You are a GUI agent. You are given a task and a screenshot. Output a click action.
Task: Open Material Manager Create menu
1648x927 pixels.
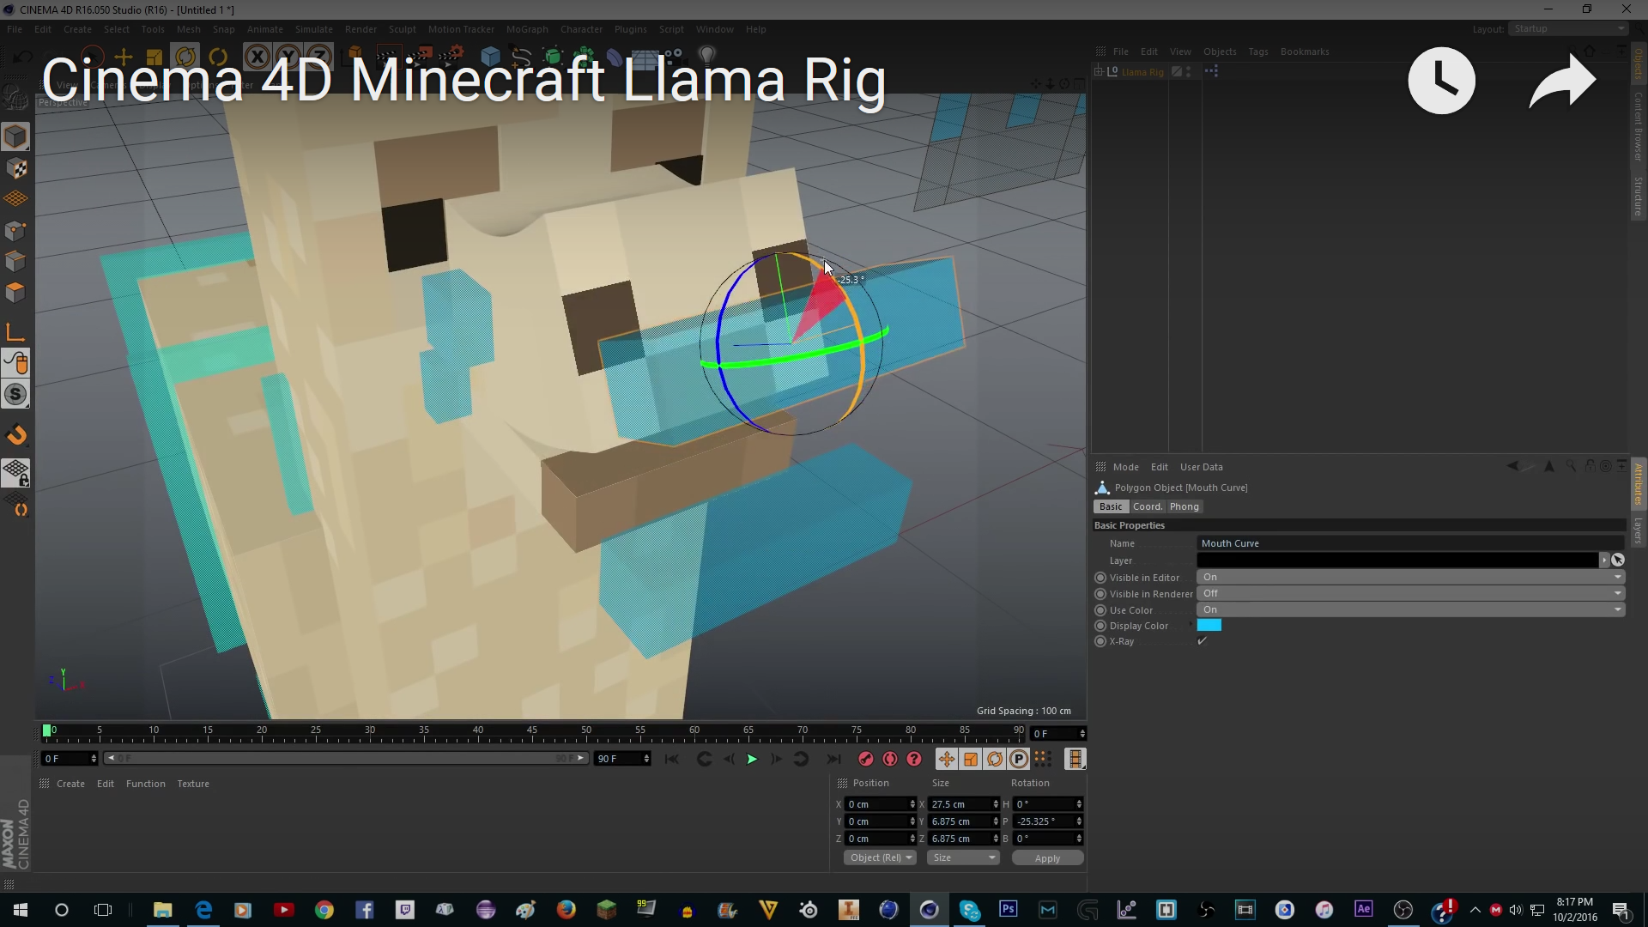[70, 784]
